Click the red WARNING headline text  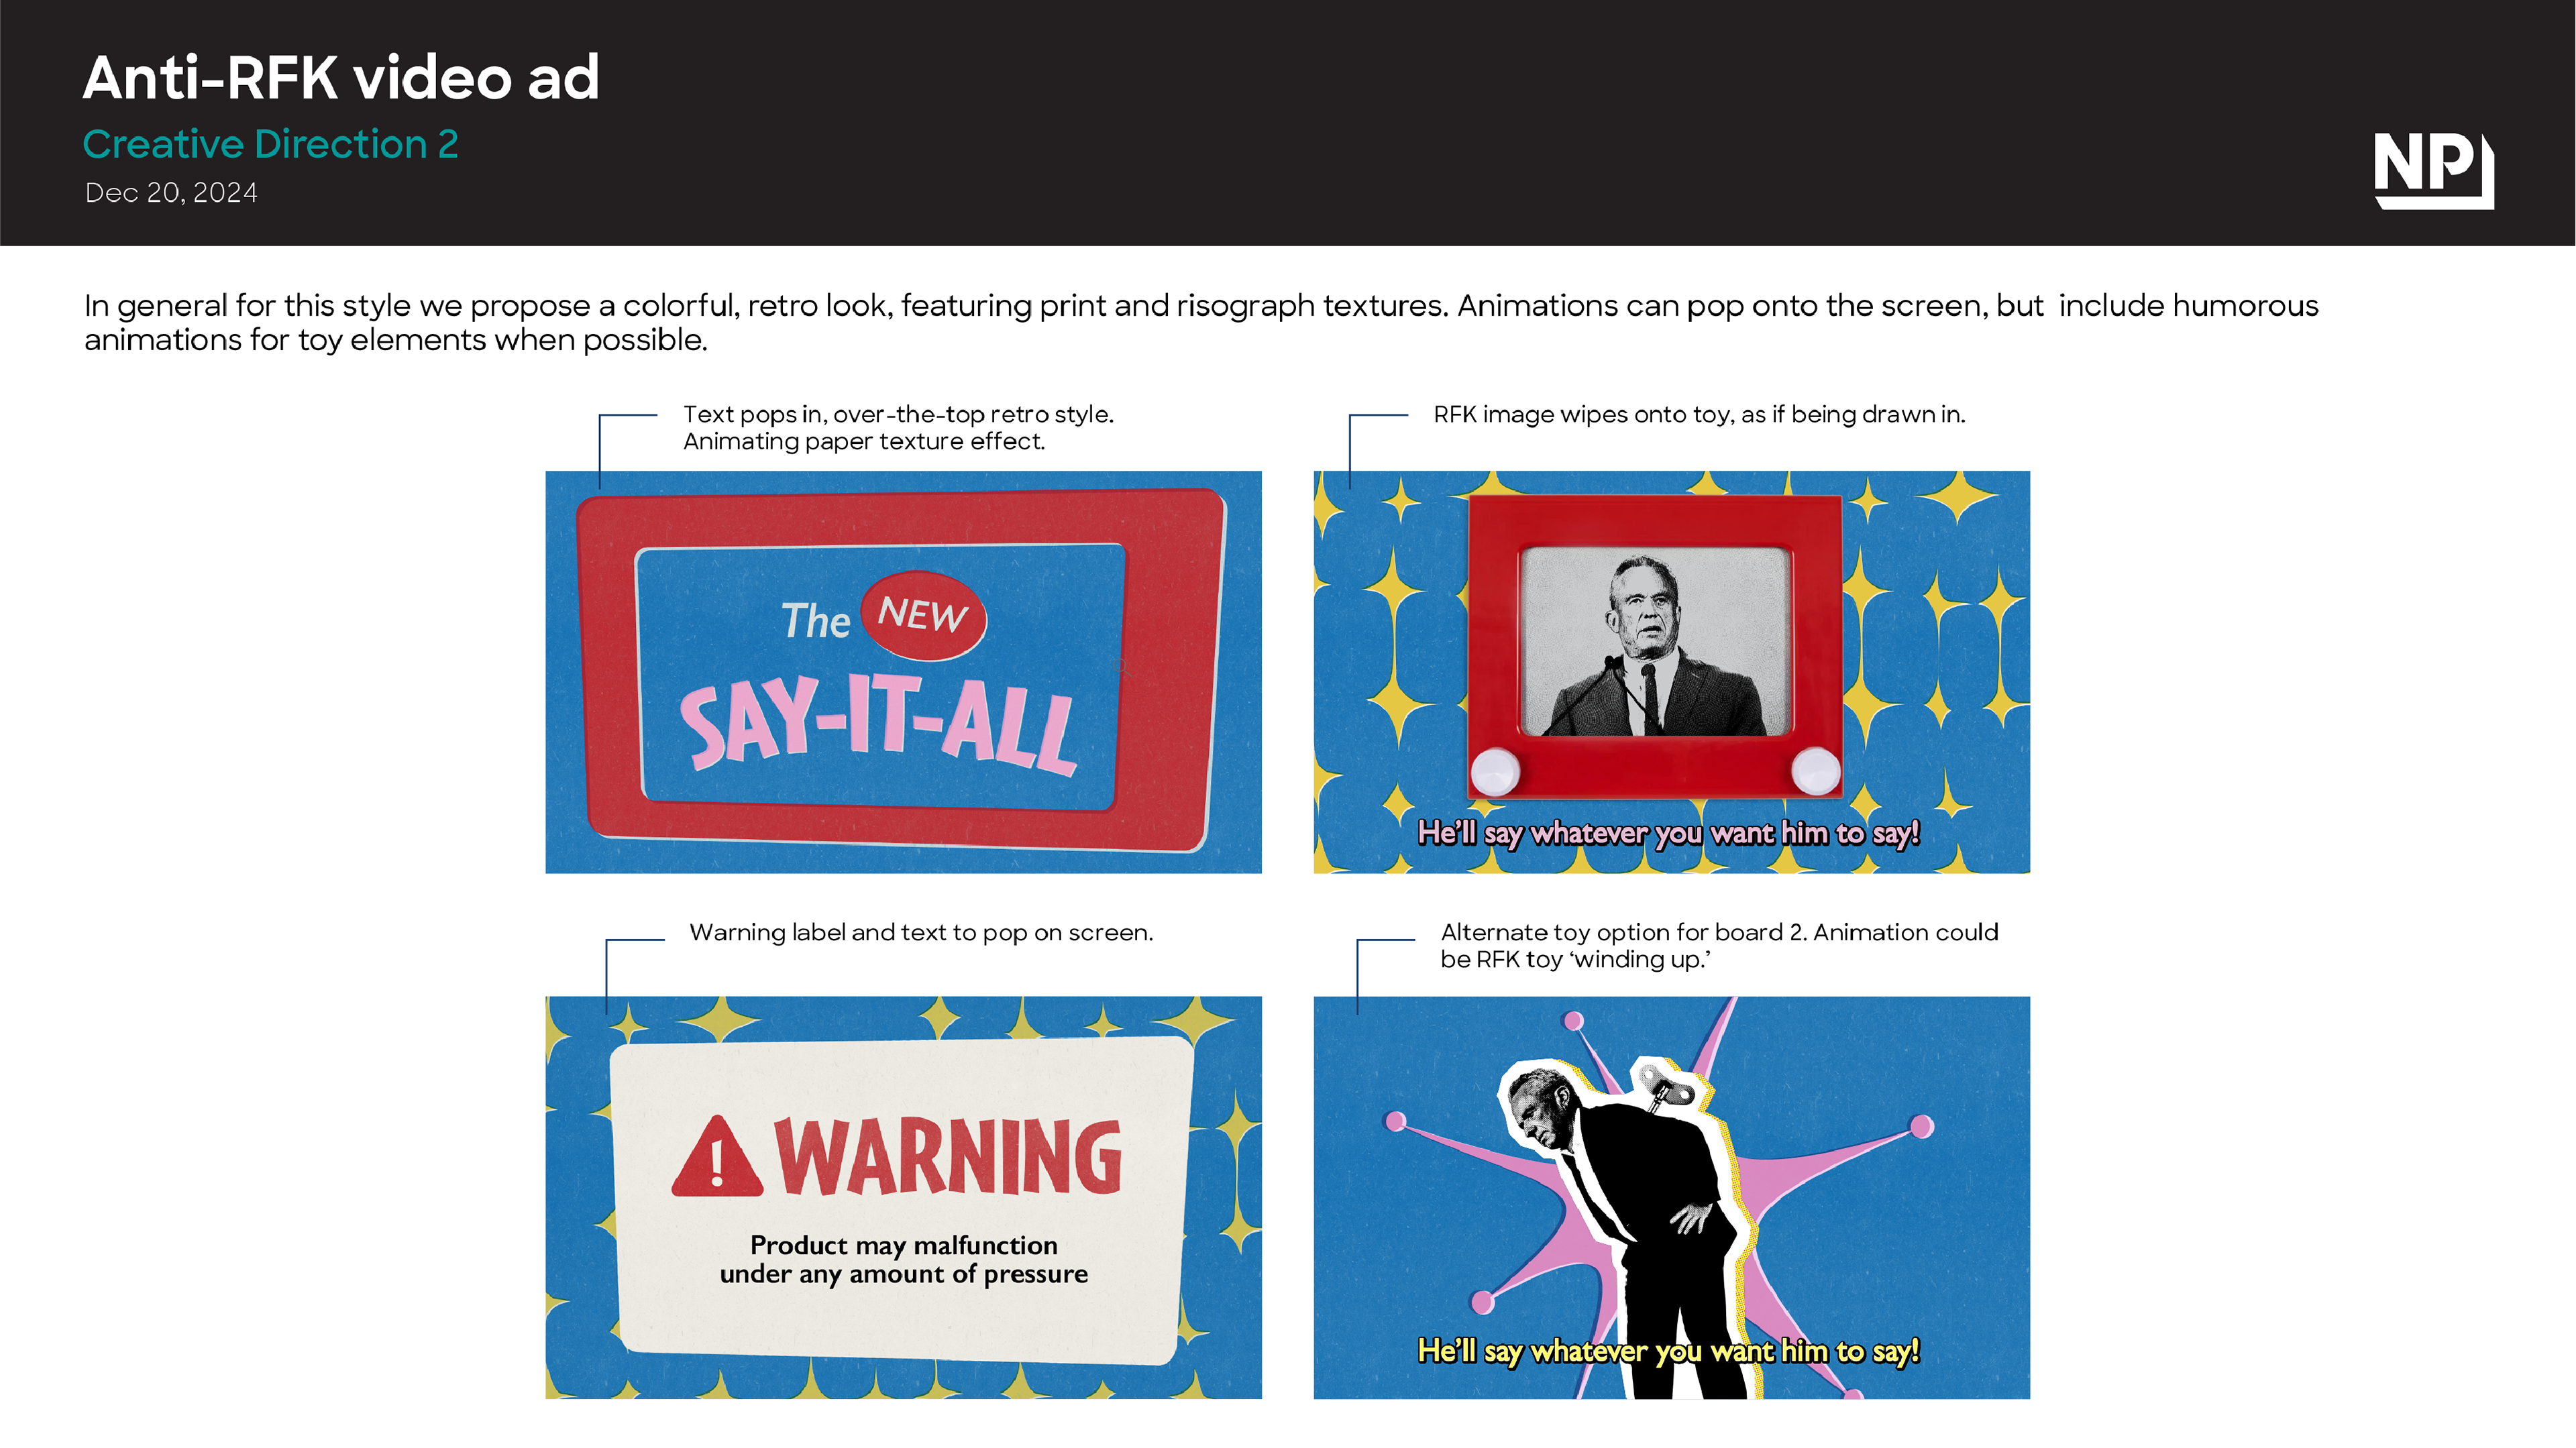pos(948,1157)
